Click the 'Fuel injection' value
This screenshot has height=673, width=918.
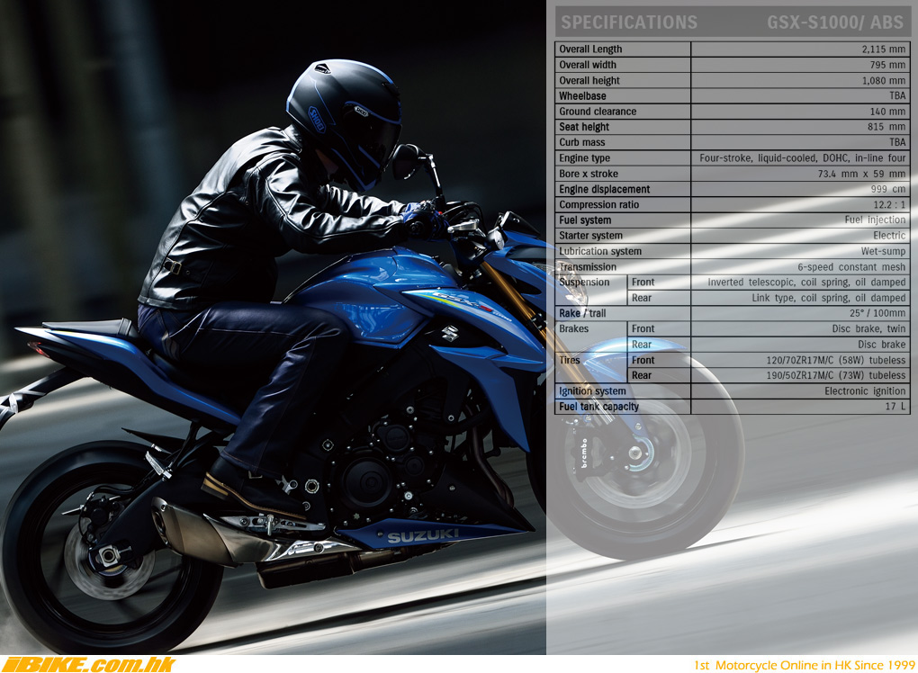click(876, 220)
